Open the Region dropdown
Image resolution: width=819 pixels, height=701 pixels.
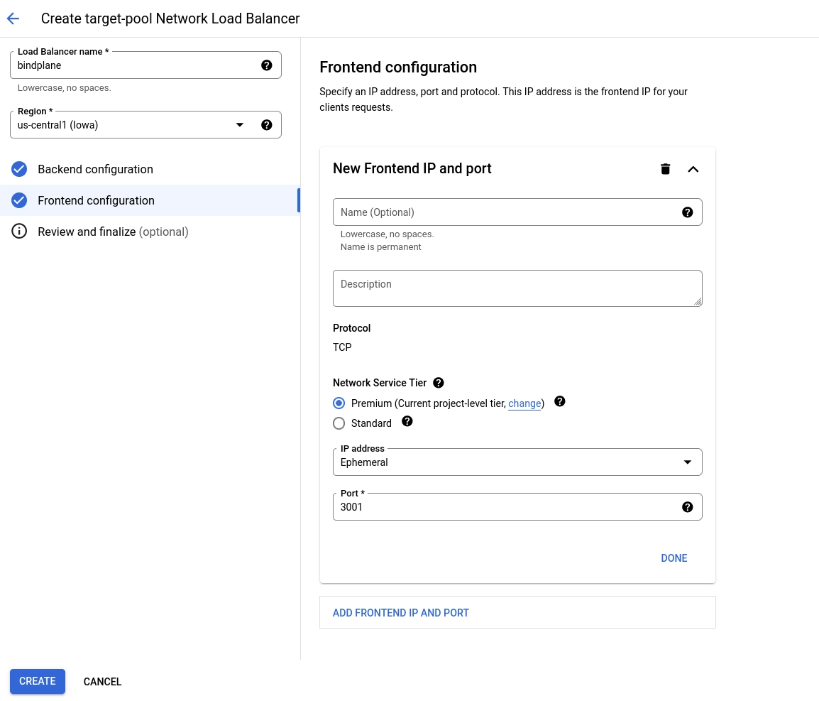click(x=239, y=124)
